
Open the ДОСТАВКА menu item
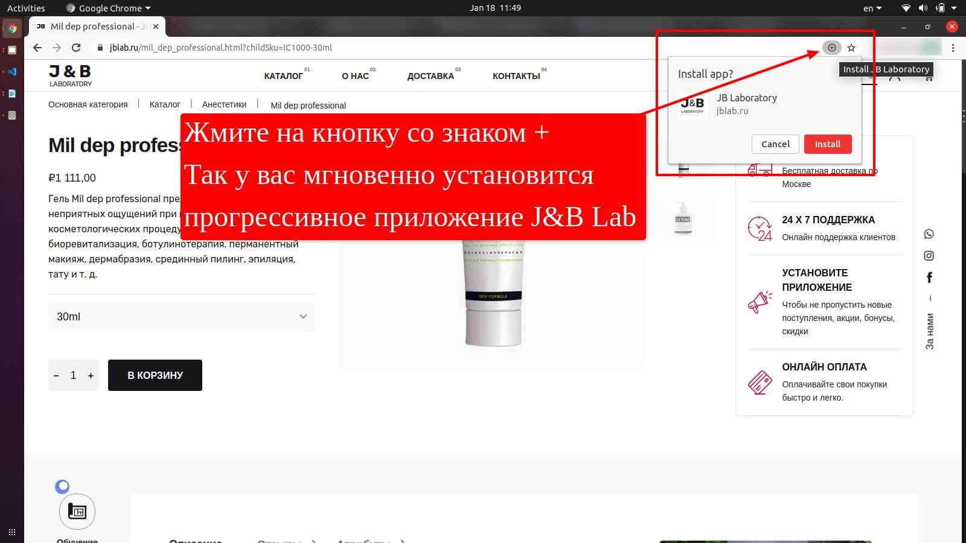click(430, 76)
